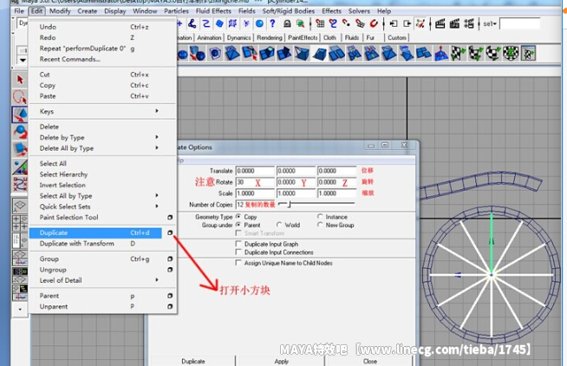
Task: Choose World under Group under
Action: [279, 225]
